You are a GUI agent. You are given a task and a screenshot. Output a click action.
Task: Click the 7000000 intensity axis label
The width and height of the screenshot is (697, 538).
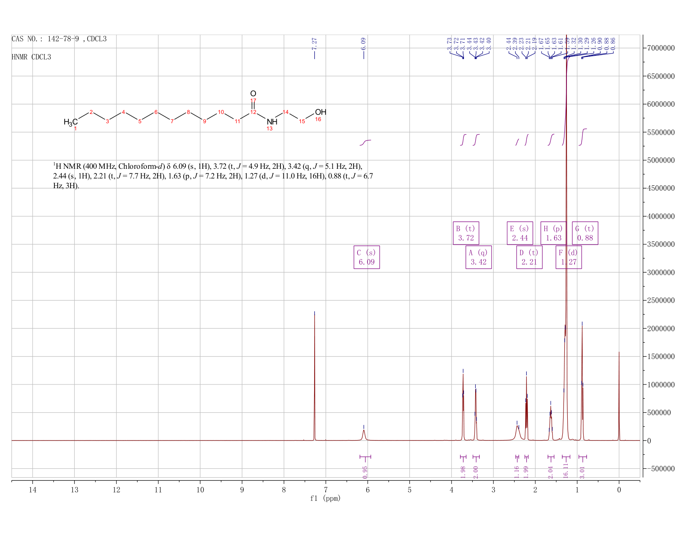660,49
